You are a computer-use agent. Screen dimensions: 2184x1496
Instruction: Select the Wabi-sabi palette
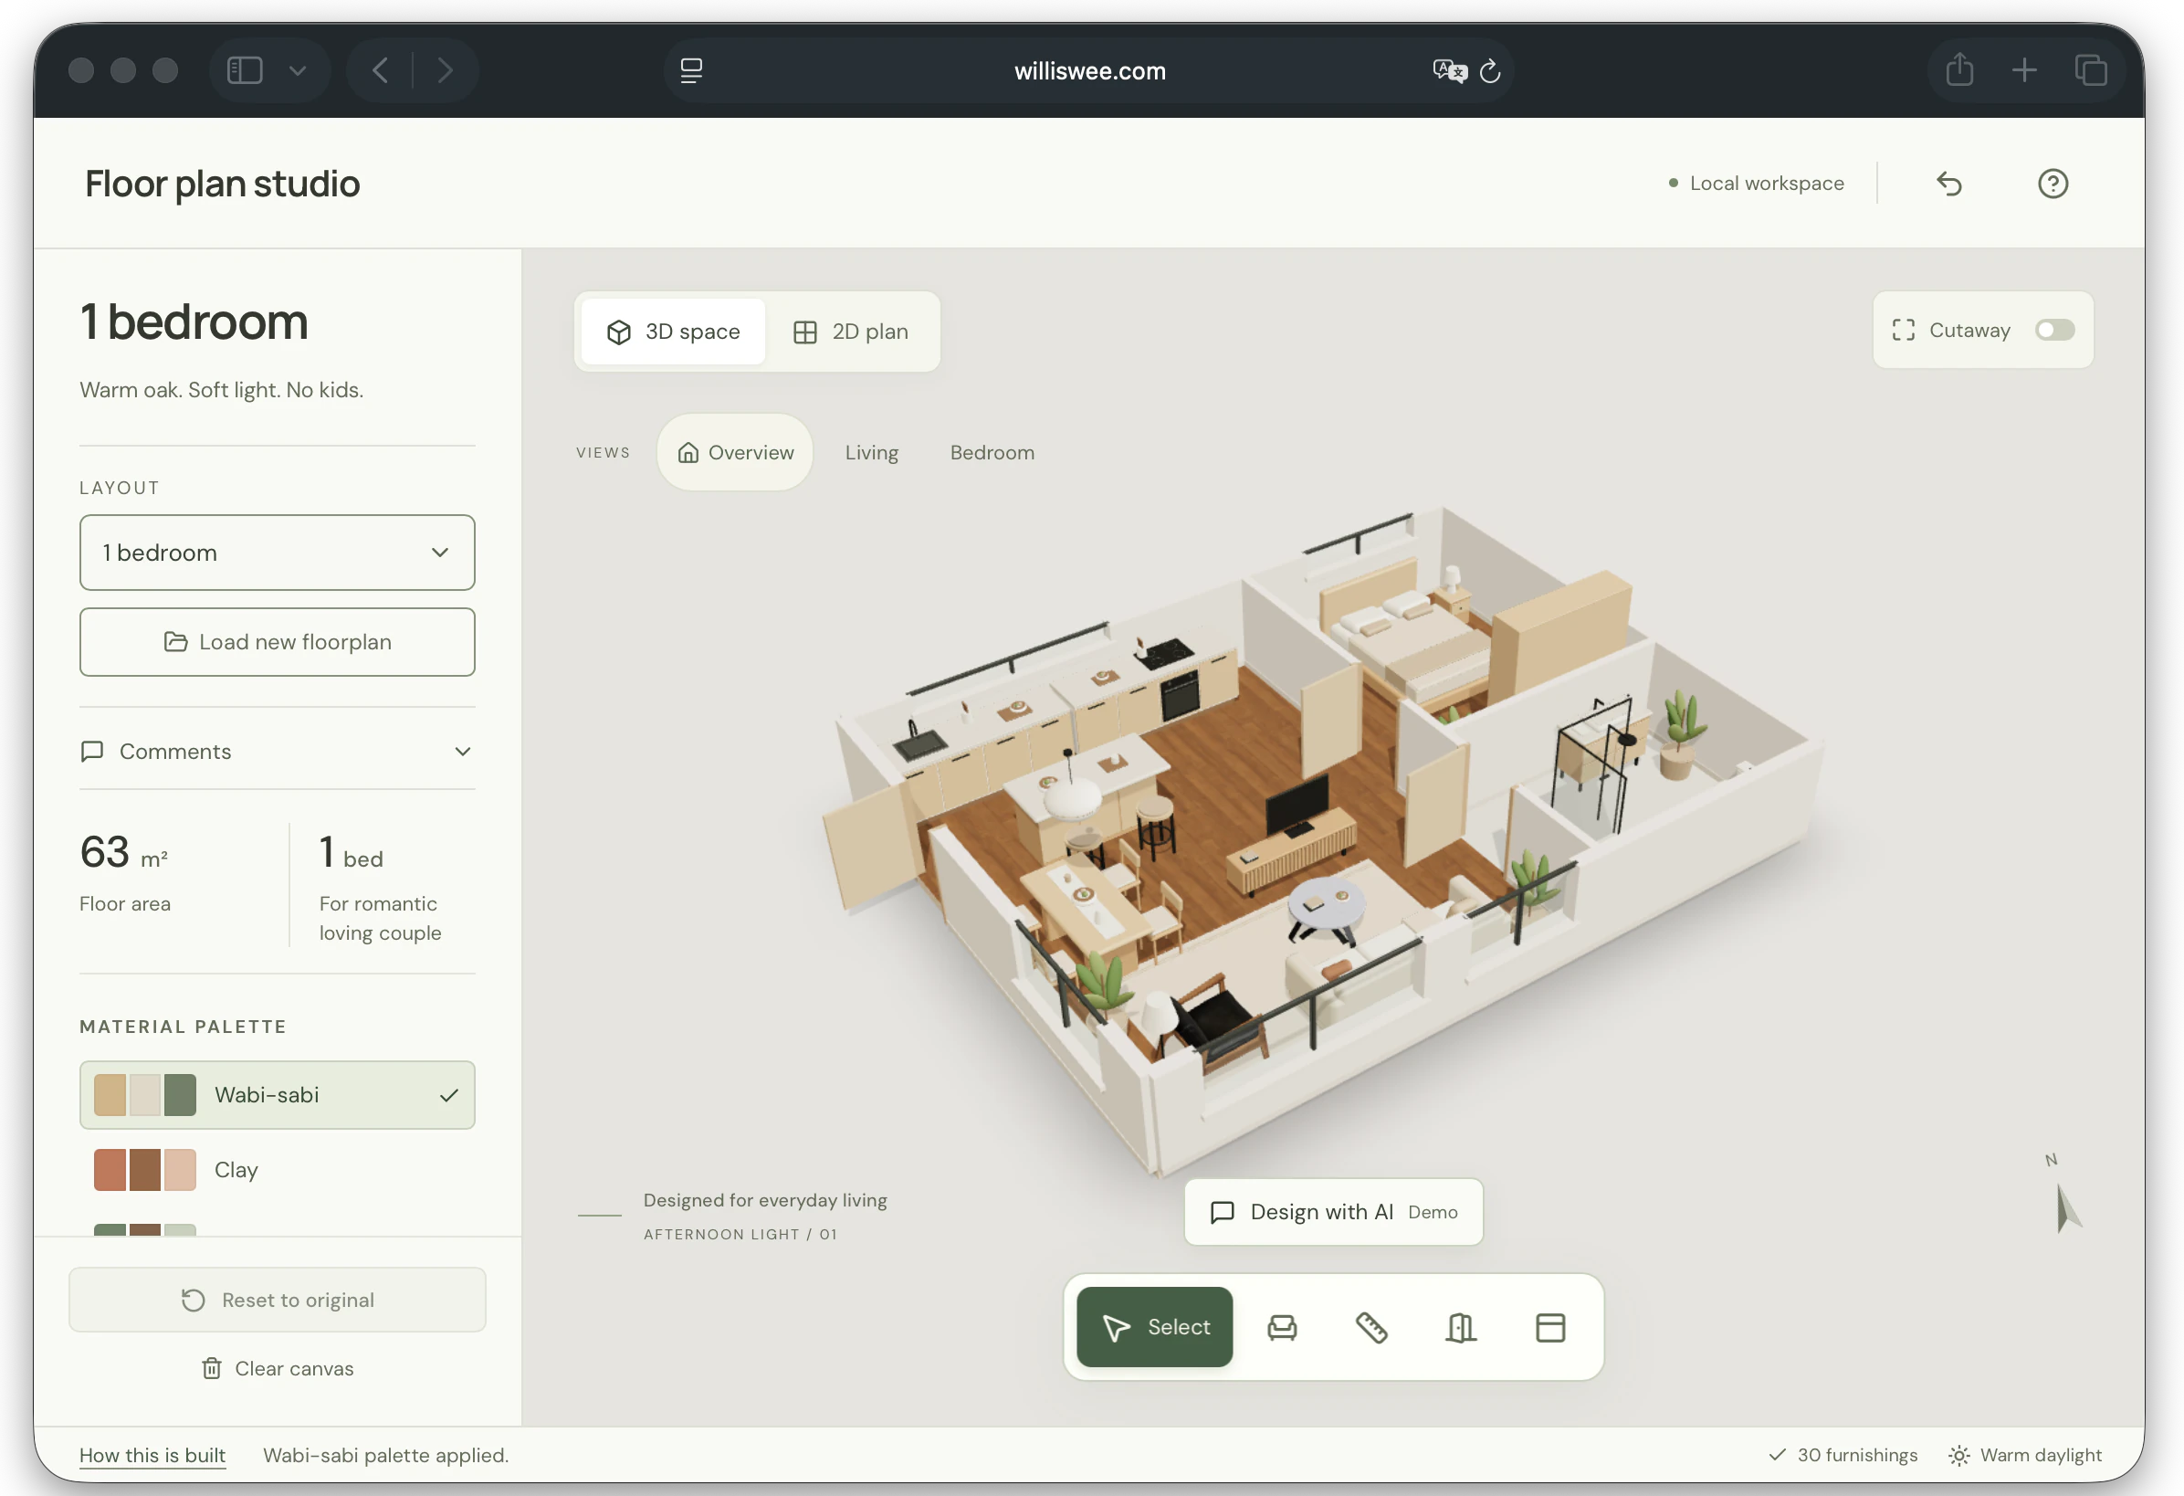[278, 1094]
